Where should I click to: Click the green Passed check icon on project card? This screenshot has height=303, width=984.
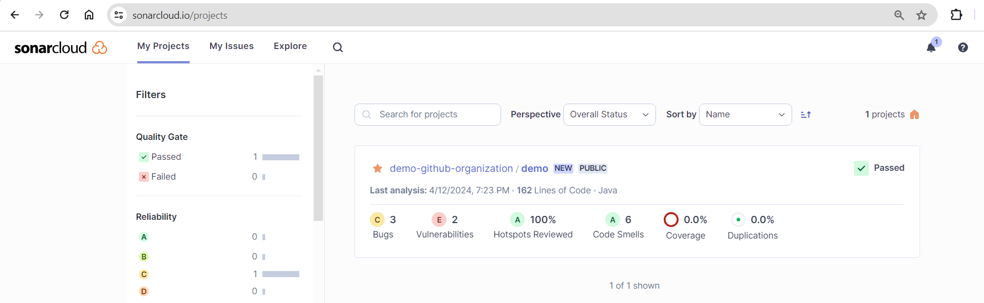[x=861, y=168]
